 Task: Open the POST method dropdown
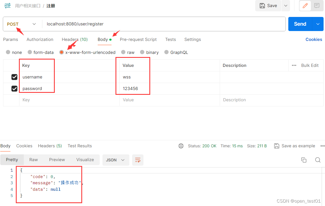22,24
